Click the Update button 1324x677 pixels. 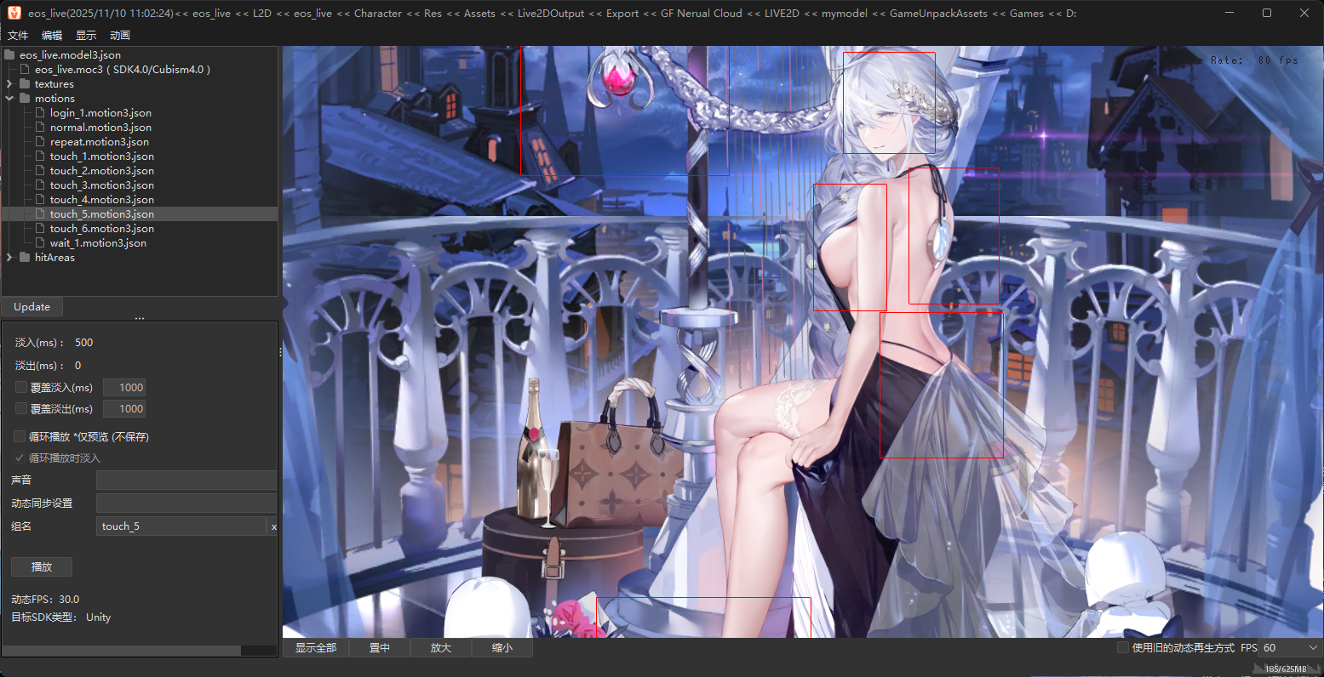32,306
